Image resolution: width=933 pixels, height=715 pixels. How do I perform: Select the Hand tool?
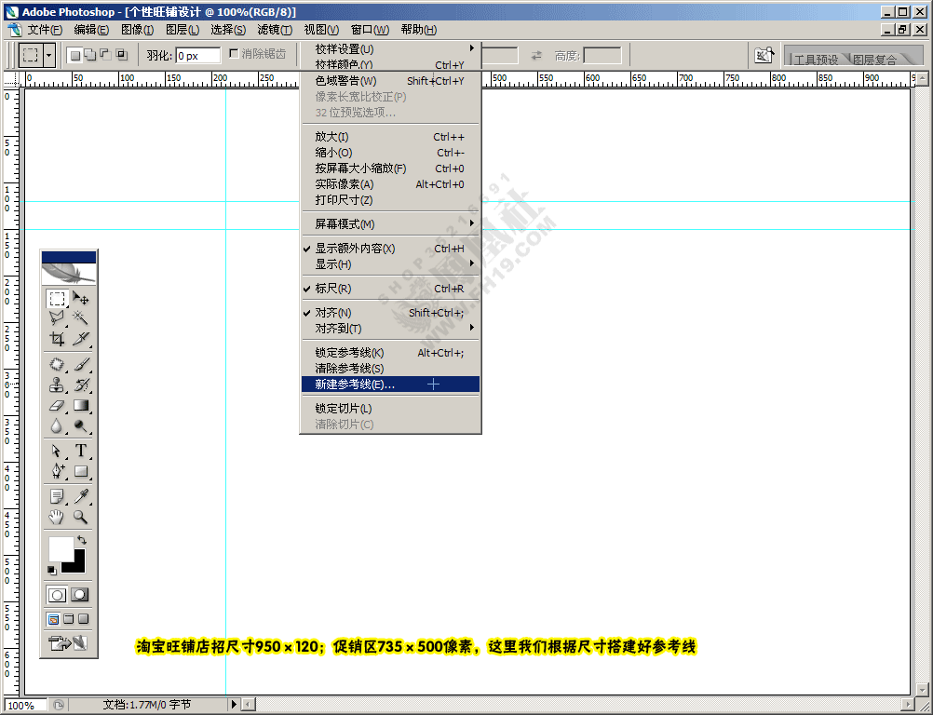click(x=57, y=517)
